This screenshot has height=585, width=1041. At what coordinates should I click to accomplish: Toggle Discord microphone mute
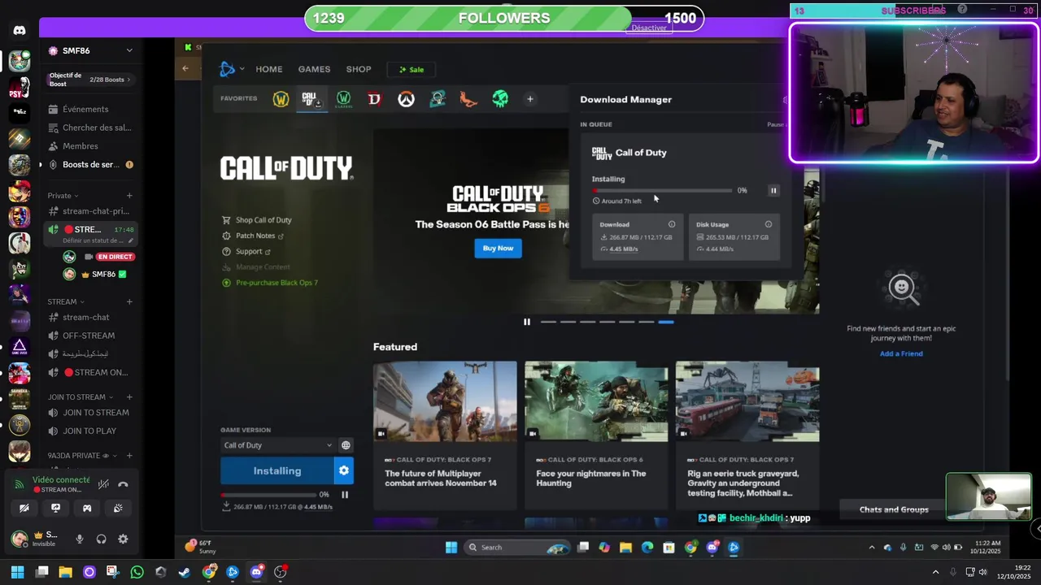[80, 539]
